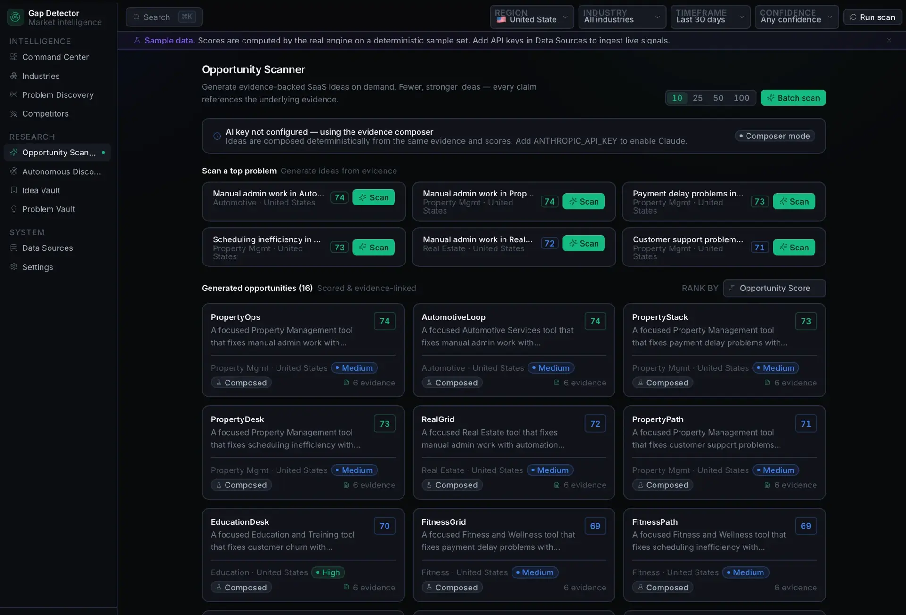This screenshot has height=615, width=906.
Task: Navigate to Competitors
Action: pos(57,113)
